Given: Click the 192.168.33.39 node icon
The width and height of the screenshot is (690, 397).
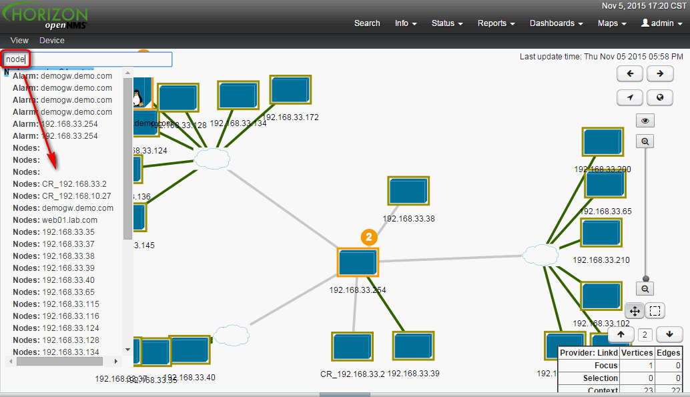Looking at the screenshot, I should click(413, 346).
